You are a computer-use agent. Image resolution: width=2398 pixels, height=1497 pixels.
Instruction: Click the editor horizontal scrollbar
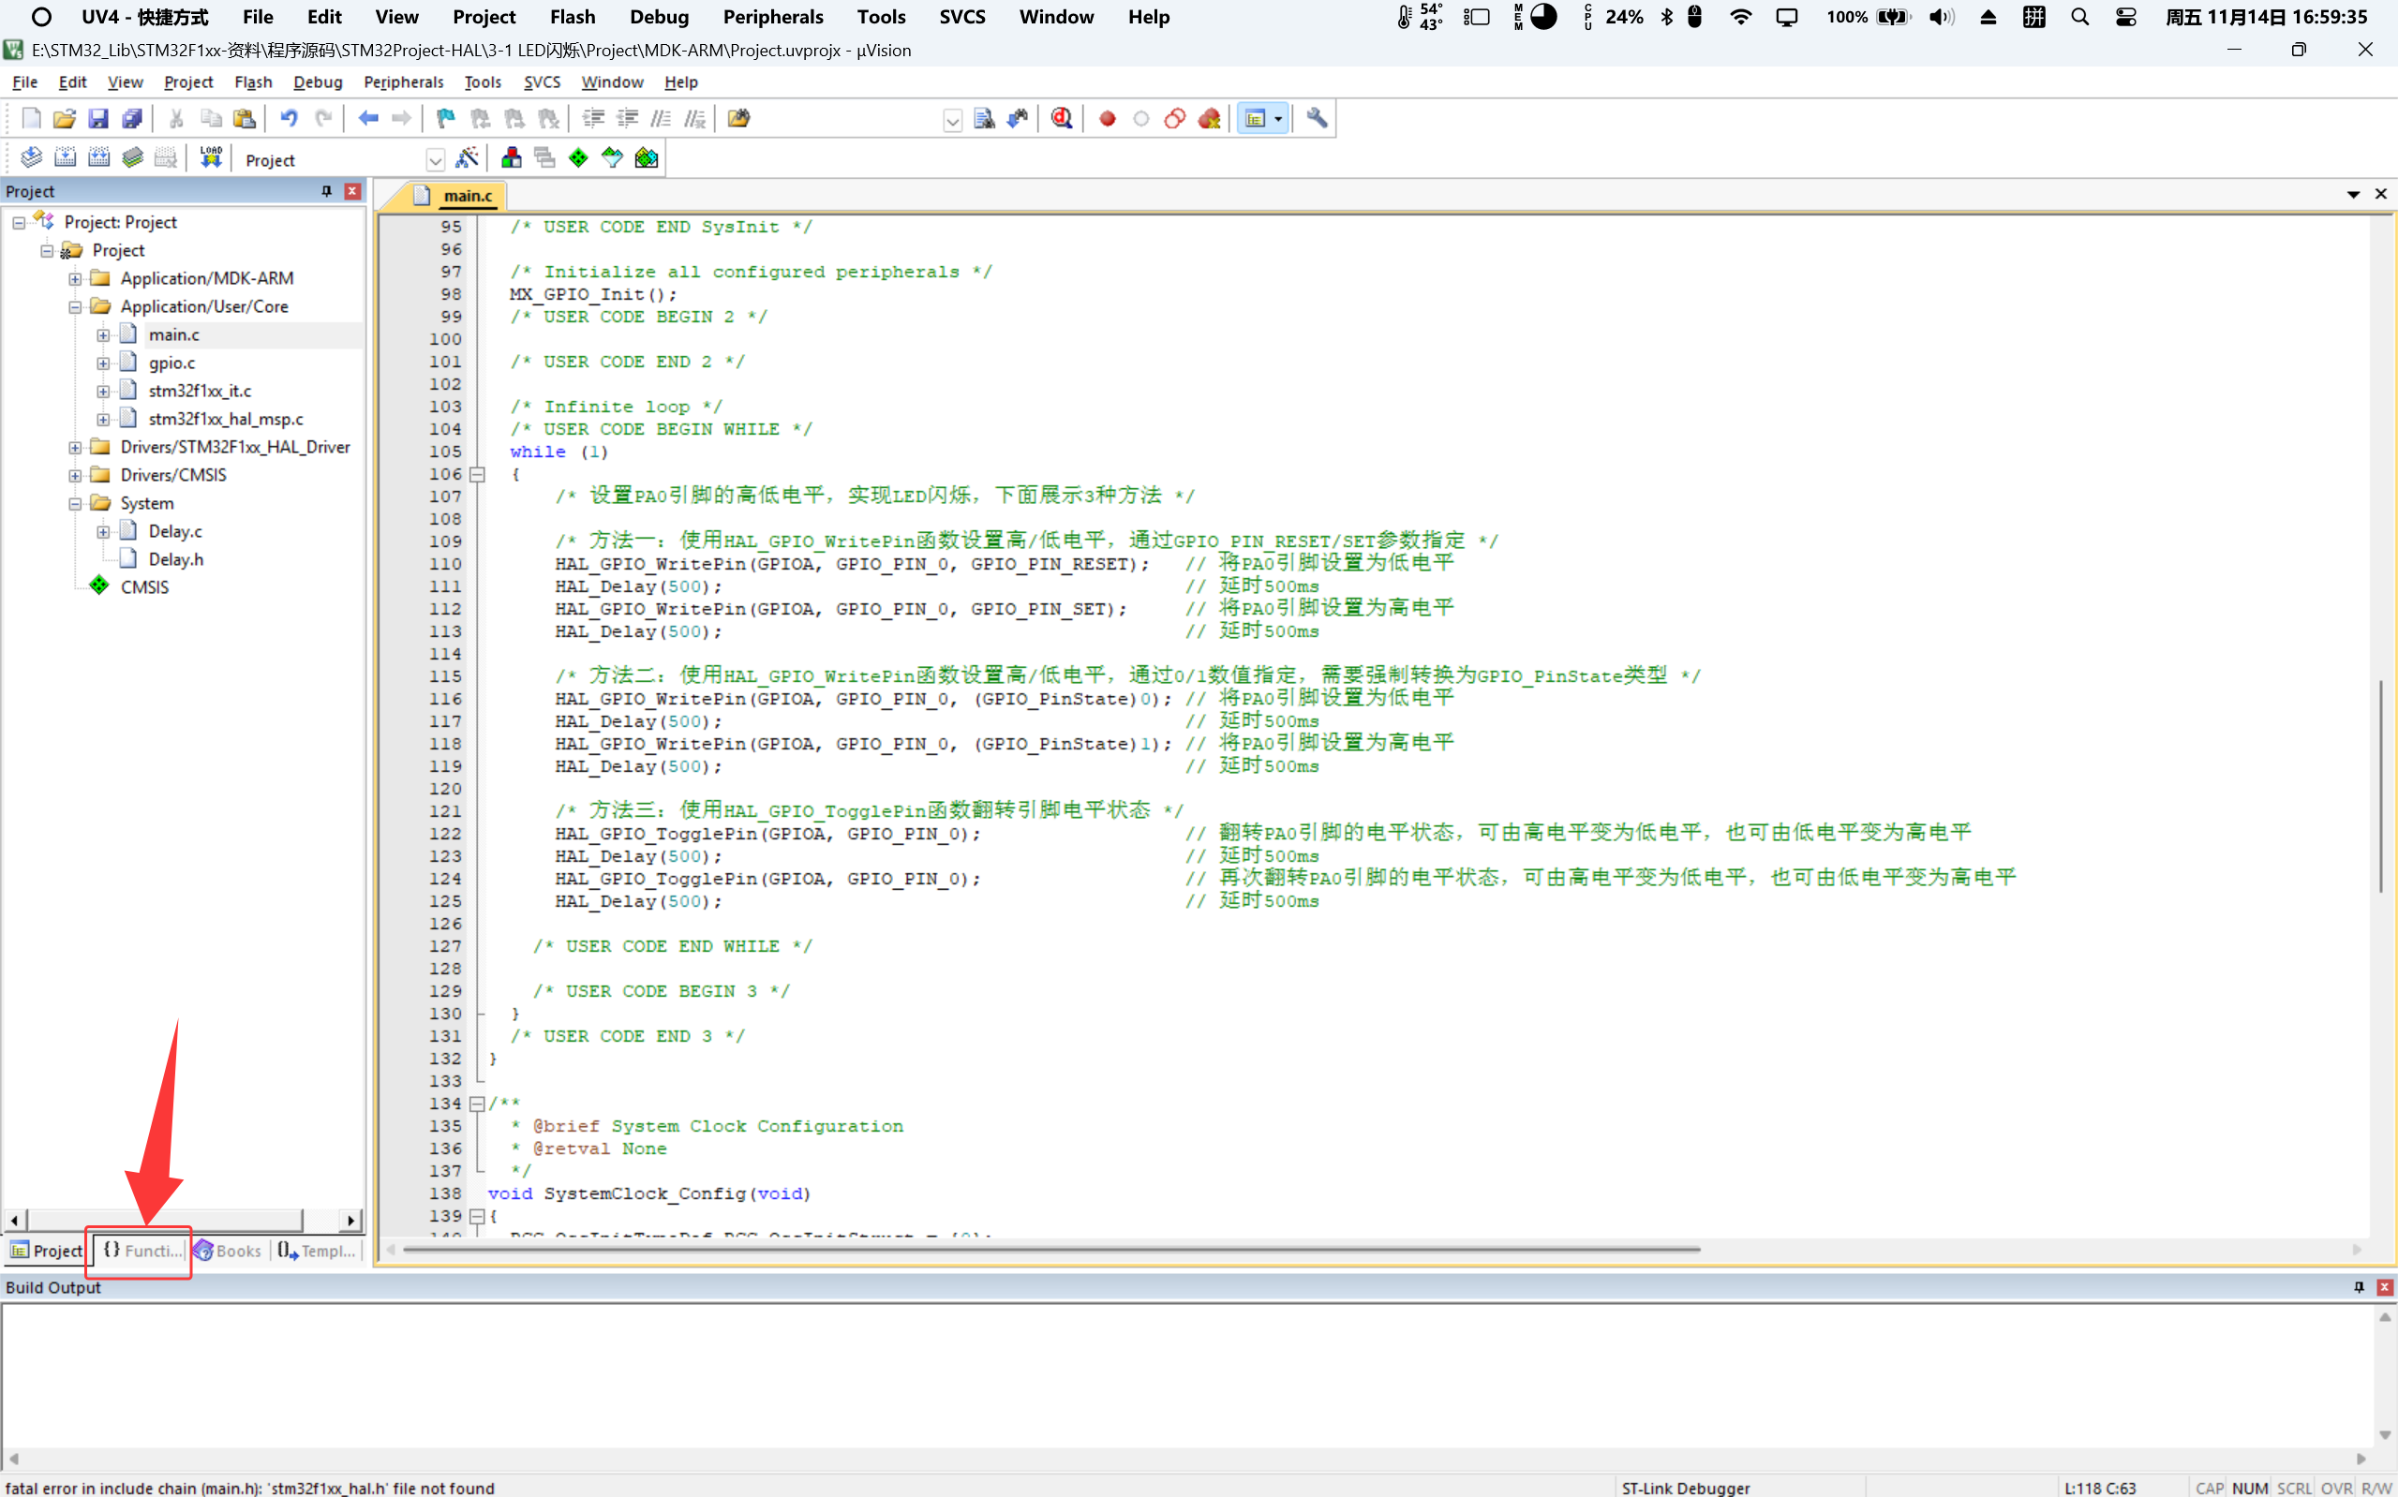pyautogui.click(x=1050, y=1250)
